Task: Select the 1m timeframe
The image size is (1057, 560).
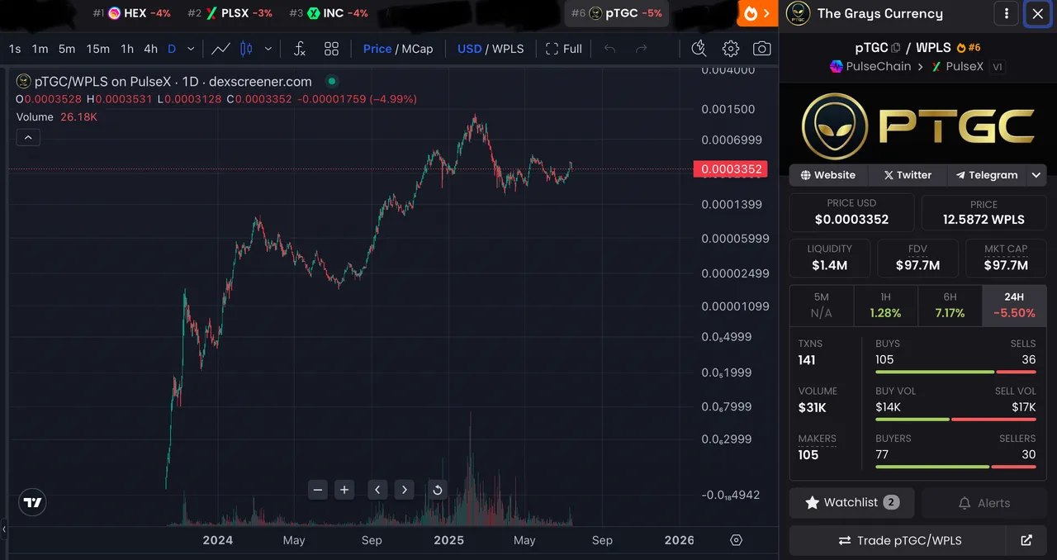Action: click(x=40, y=49)
